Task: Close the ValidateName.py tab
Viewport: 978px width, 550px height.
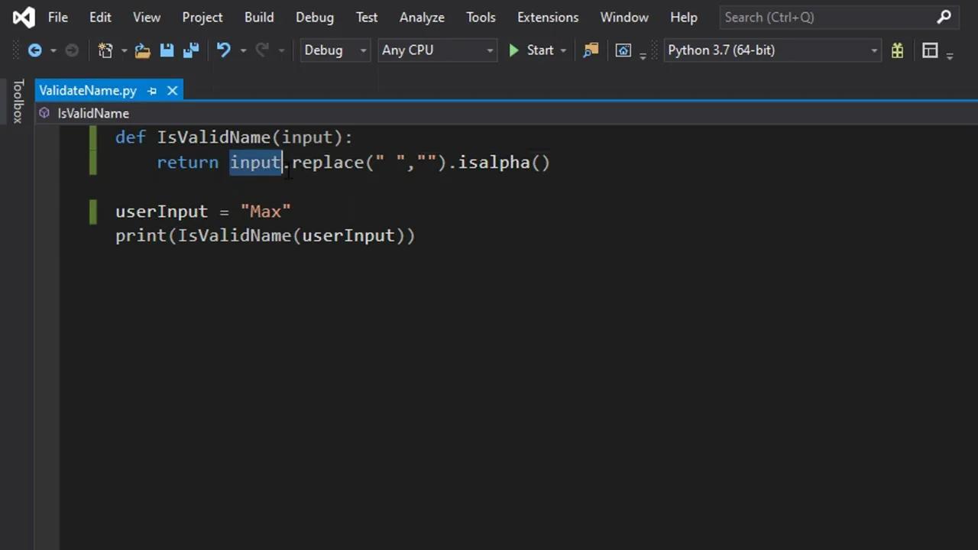Action: coord(173,91)
